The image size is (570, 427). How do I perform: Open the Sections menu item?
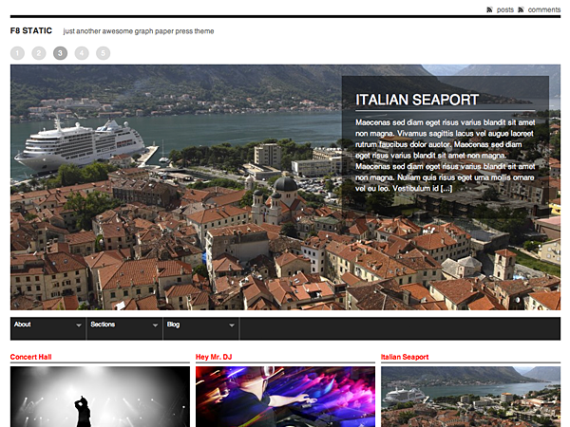tap(103, 325)
